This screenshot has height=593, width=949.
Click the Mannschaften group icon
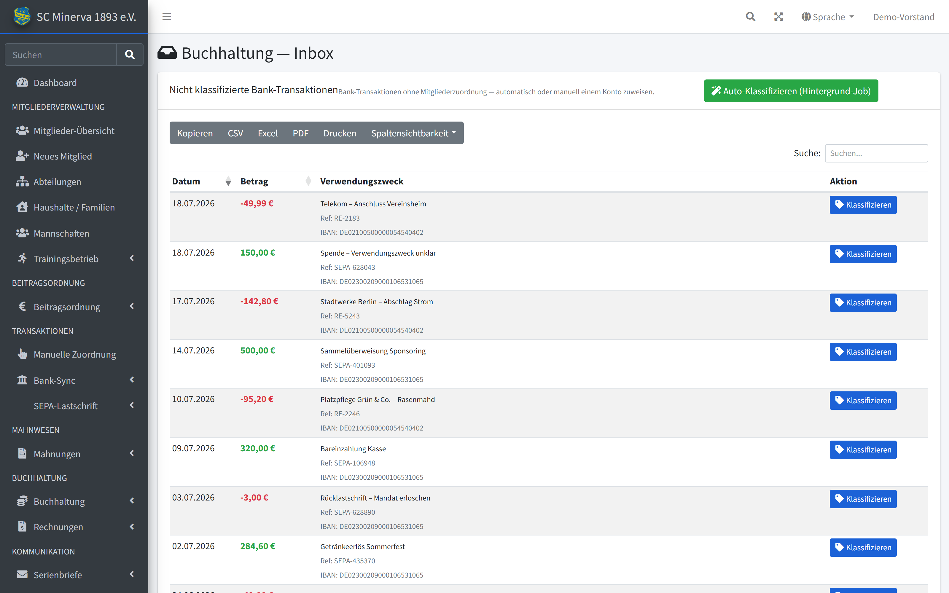pos(22,233)
